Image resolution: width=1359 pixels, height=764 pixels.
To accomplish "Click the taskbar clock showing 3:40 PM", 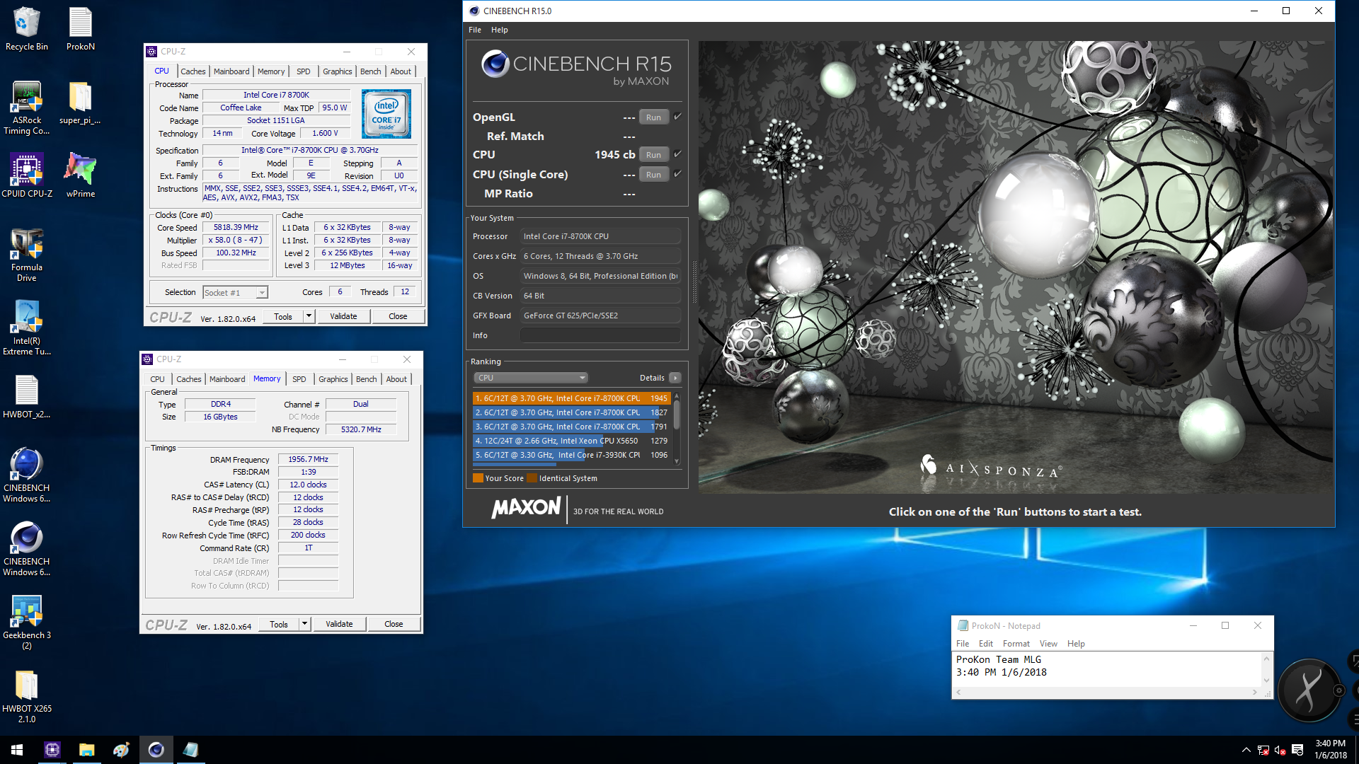I will point(1330,750).
